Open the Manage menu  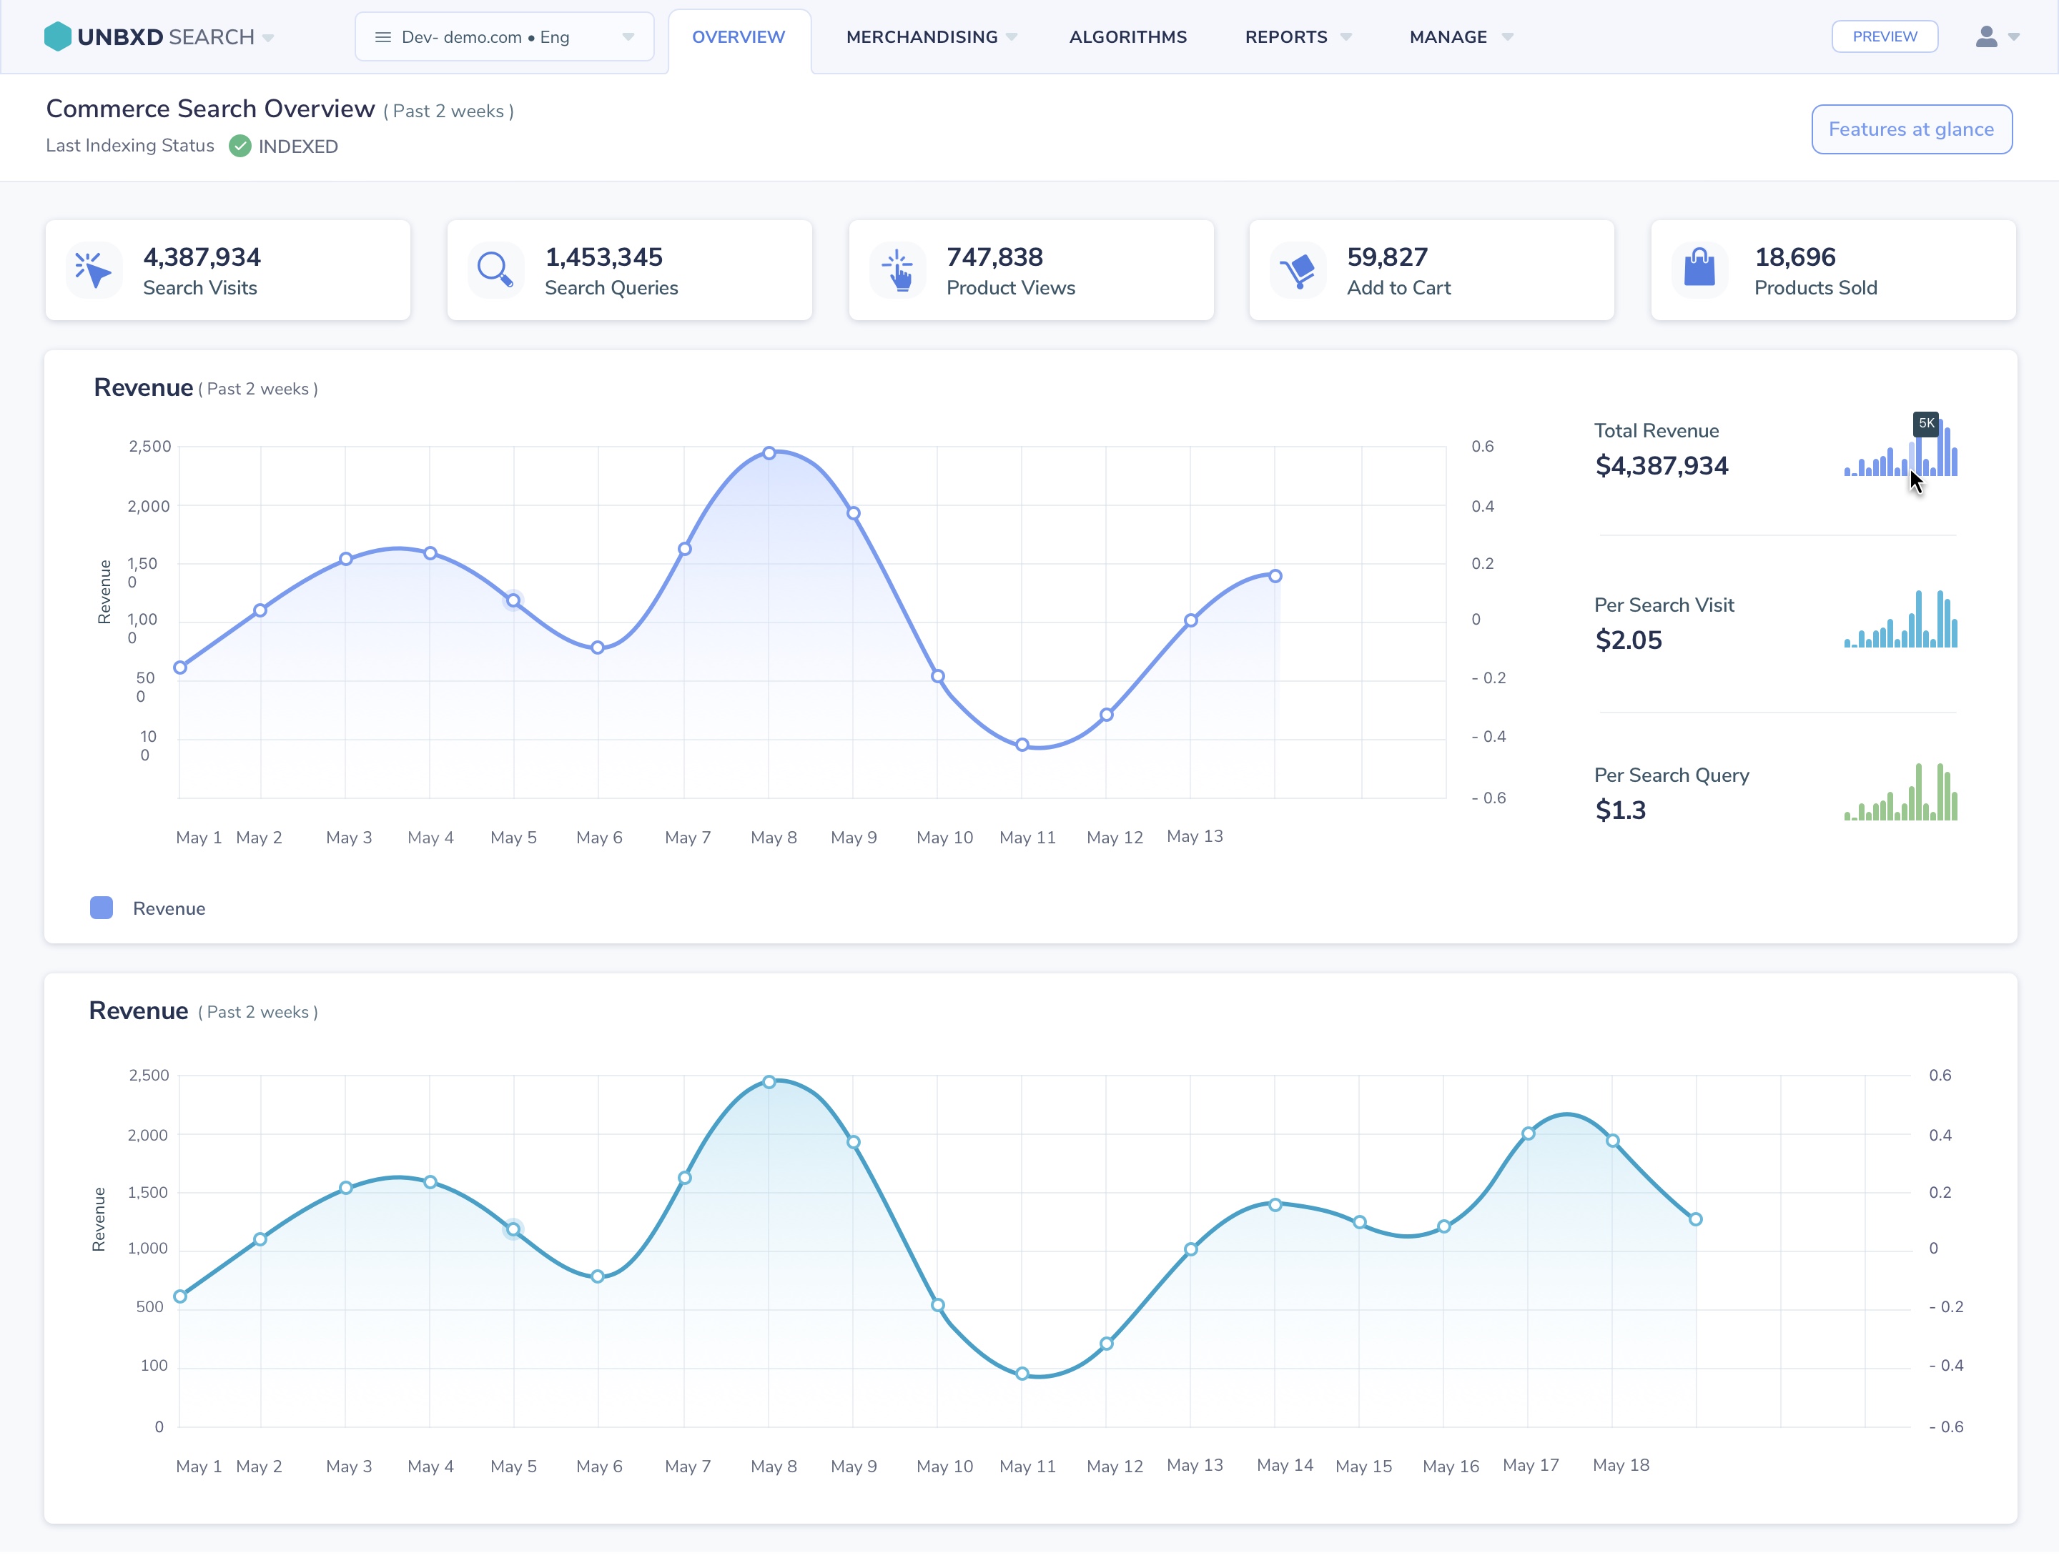pyautogui.click(x=1448, y=37)
